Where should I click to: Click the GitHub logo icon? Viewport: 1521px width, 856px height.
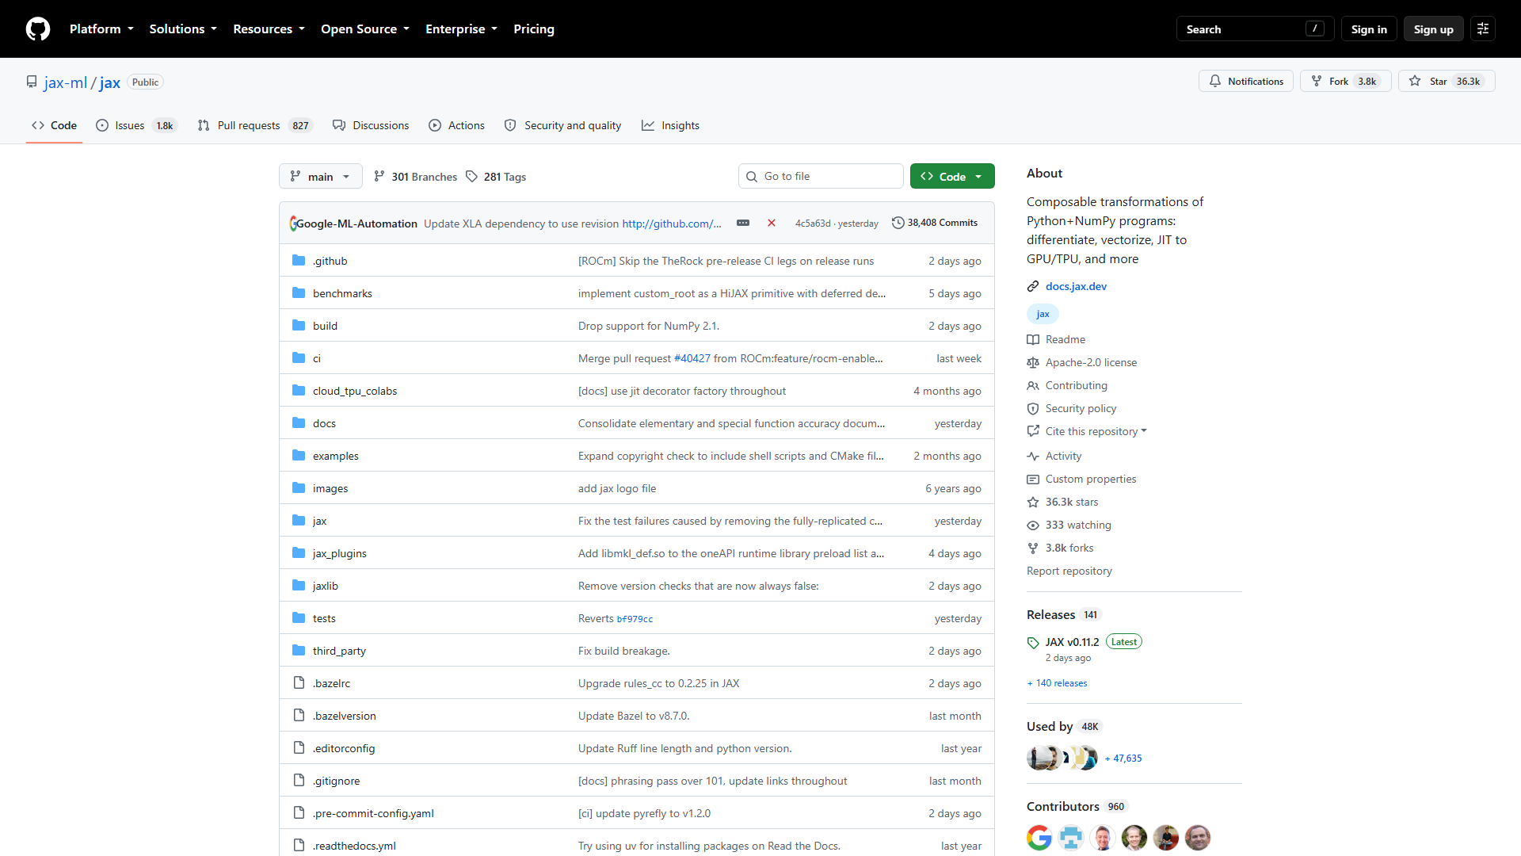37,29
